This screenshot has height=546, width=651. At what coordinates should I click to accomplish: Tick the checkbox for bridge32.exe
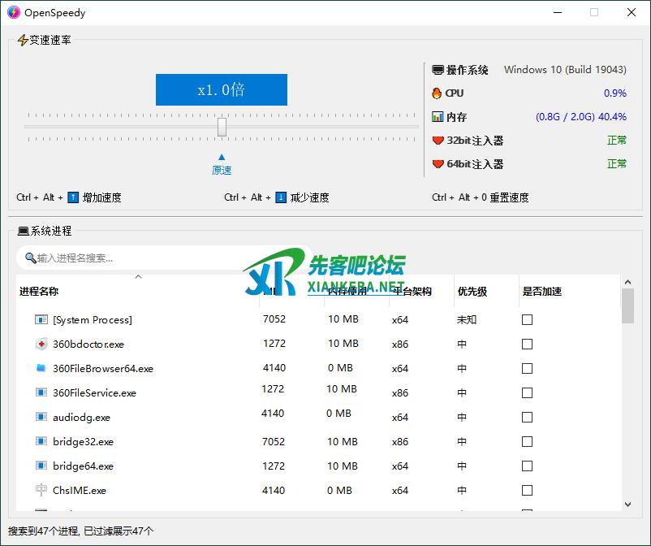527,442
